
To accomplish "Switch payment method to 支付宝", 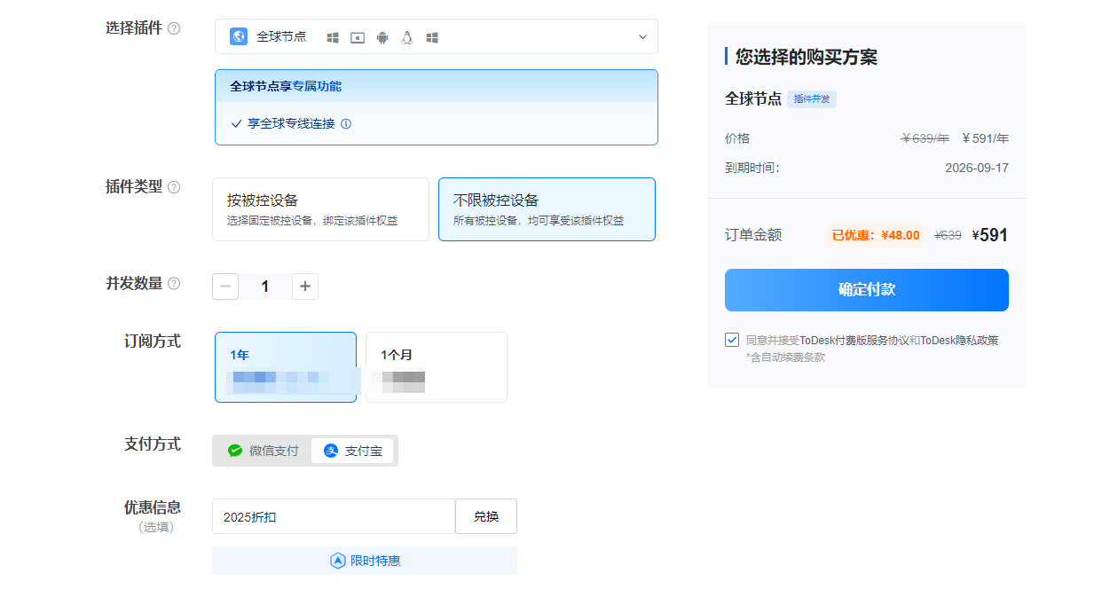I will point(352,451).
